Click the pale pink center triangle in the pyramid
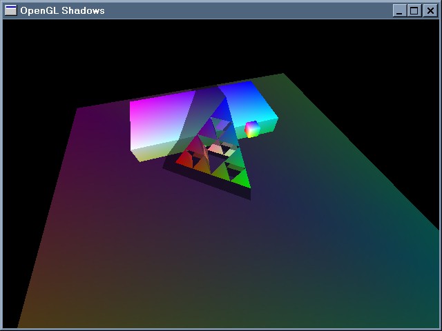Image resolution: width=442 pixels, height=331 pixels. 216,149
